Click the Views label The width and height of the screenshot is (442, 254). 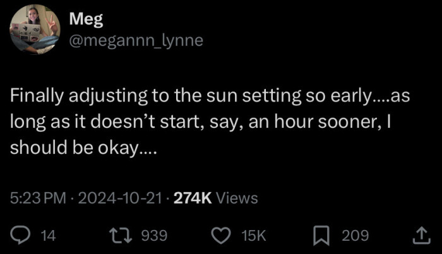pos(237,198)
